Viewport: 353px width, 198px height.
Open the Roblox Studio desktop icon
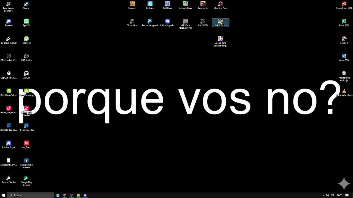[x=9, y=179]
